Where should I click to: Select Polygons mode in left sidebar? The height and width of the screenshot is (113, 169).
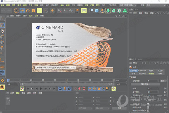(x=2, y=48)
